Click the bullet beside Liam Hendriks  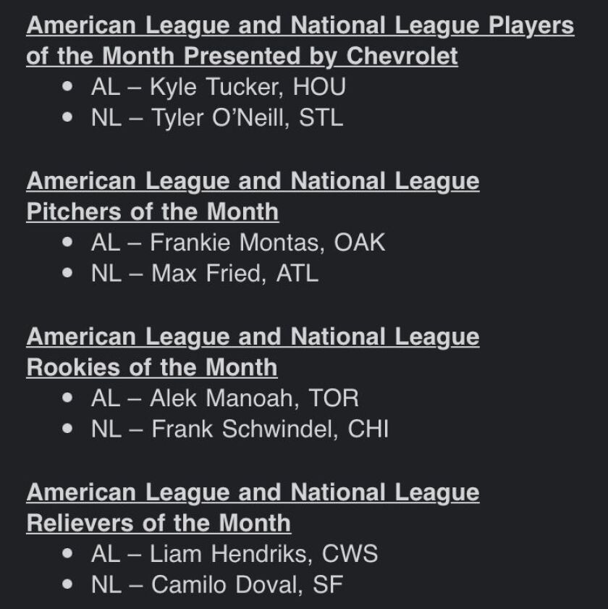click(67, 553)
